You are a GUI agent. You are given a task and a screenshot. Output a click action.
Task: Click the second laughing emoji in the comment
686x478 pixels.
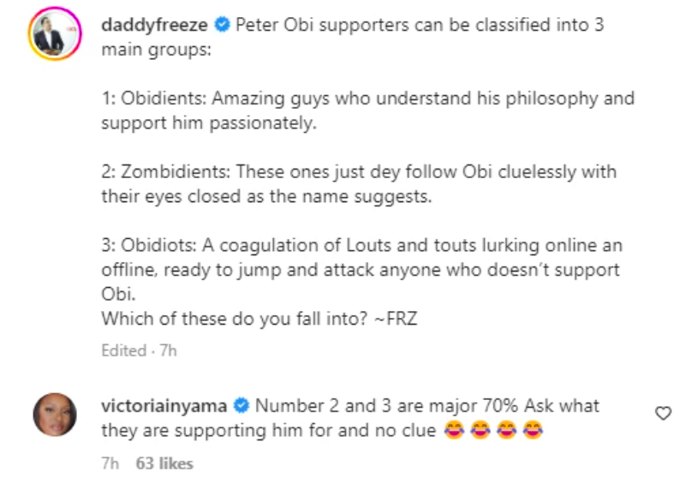(480, 431)
